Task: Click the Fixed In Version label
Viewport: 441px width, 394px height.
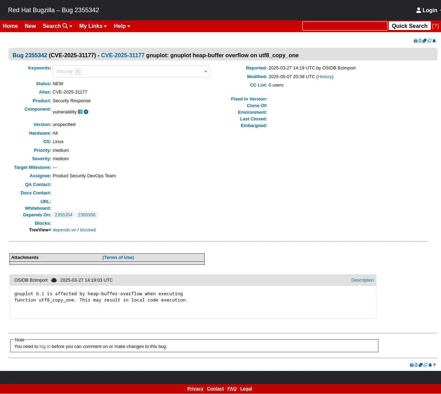Action: tap(249, 99)
